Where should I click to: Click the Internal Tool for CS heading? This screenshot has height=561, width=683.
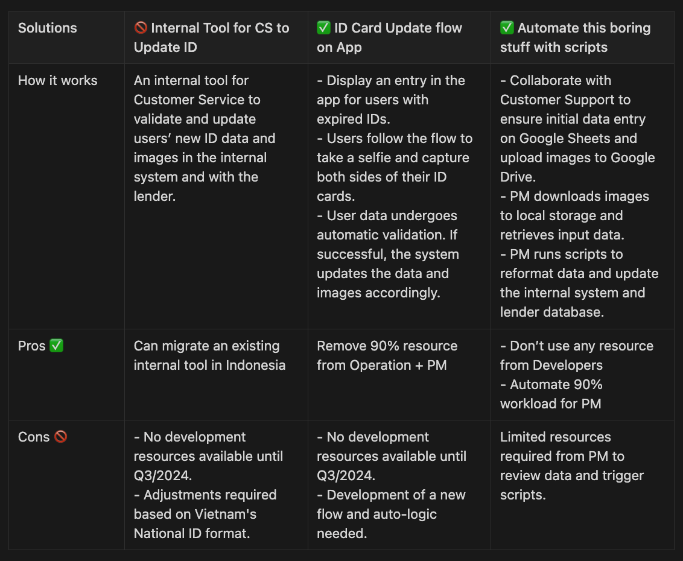pos(212,37)
